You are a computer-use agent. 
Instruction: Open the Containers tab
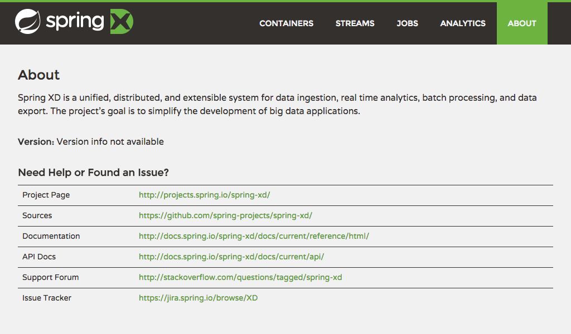pyautogui.click(x=286, y=23)
